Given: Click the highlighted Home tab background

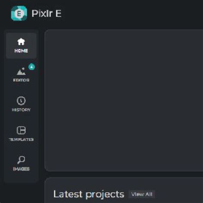Looking at the screenshot, I should [21, 46].
